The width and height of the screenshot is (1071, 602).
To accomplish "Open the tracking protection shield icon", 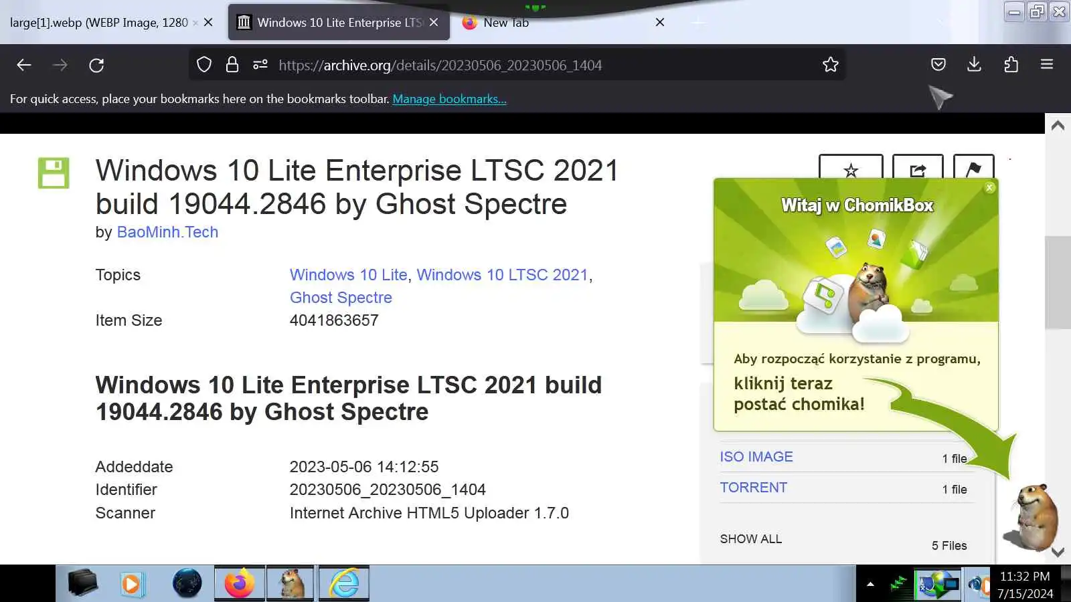I will coord(204,65).
